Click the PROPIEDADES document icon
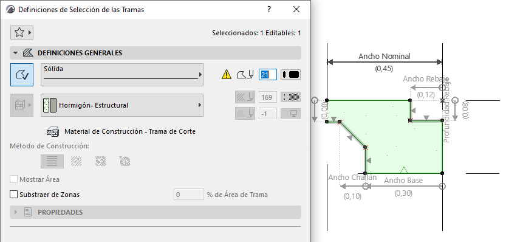This screenshot has height=242, width=506. coord(28,212)
